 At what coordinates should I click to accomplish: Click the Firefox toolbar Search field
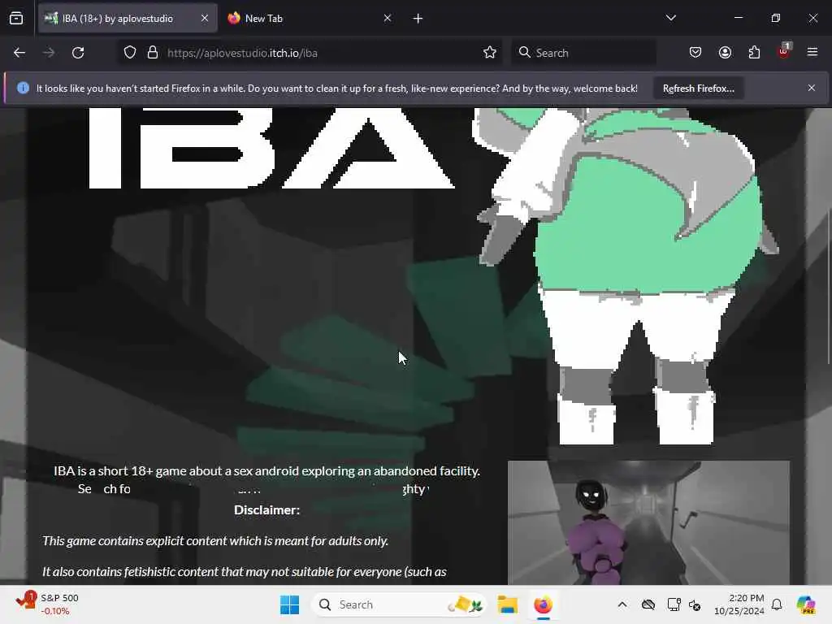583,53
